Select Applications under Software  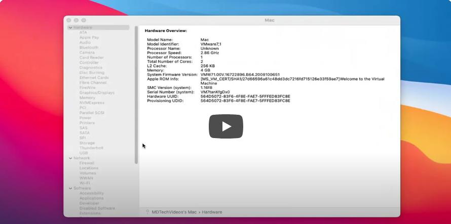point(91,198)
